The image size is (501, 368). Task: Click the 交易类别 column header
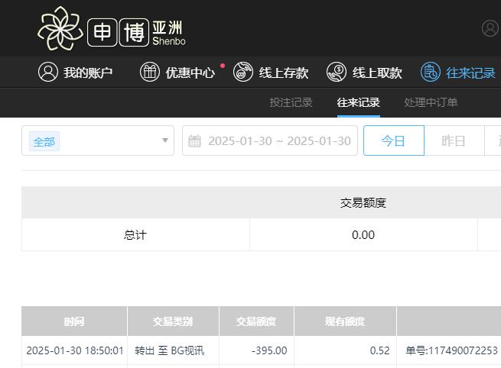tap(173, 321)
